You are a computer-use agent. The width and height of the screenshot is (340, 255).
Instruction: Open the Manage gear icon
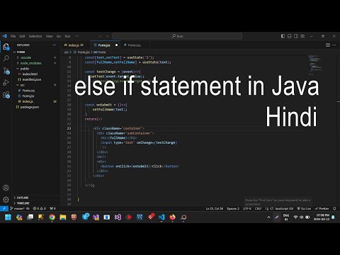pos(6,200)
